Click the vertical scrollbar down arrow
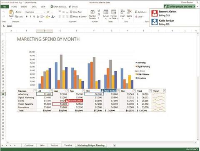The height and width of the screenshot is (151, 200). [198, 139]
